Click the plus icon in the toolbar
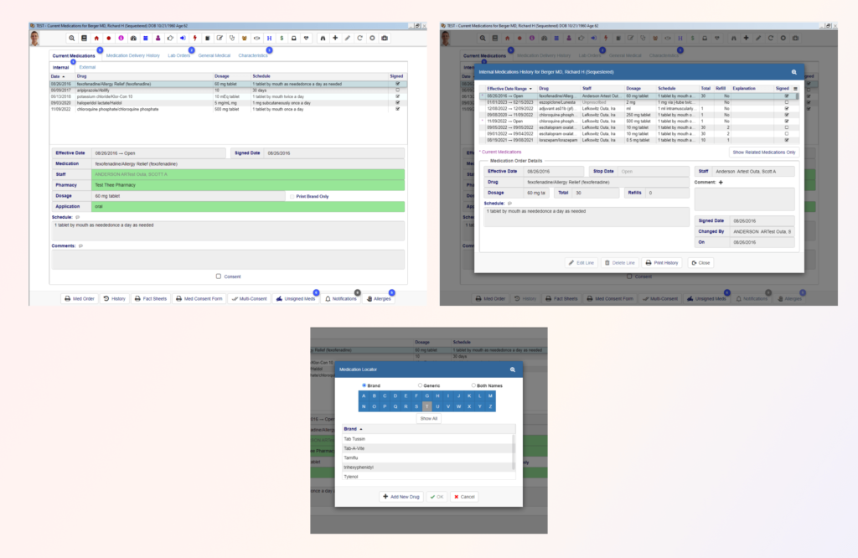The image size is (858, 558). 336,38
